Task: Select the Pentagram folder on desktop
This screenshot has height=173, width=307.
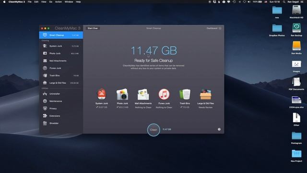Action: (296, 136)
